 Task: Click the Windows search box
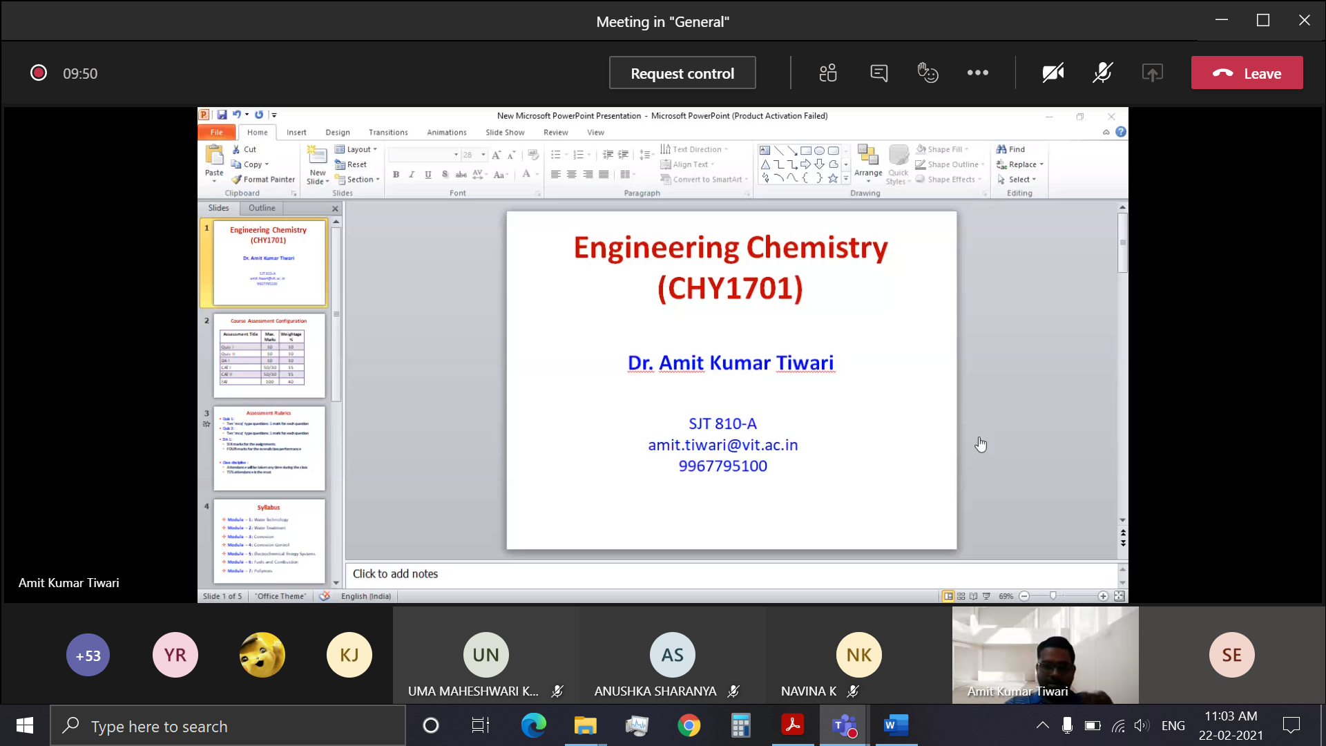point(228,726)
